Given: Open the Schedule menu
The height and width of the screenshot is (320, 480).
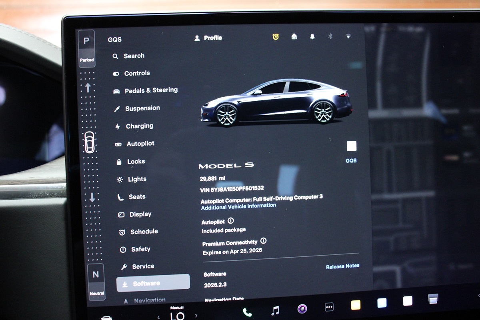Looking at the screenshot, I should coord(138,232).
